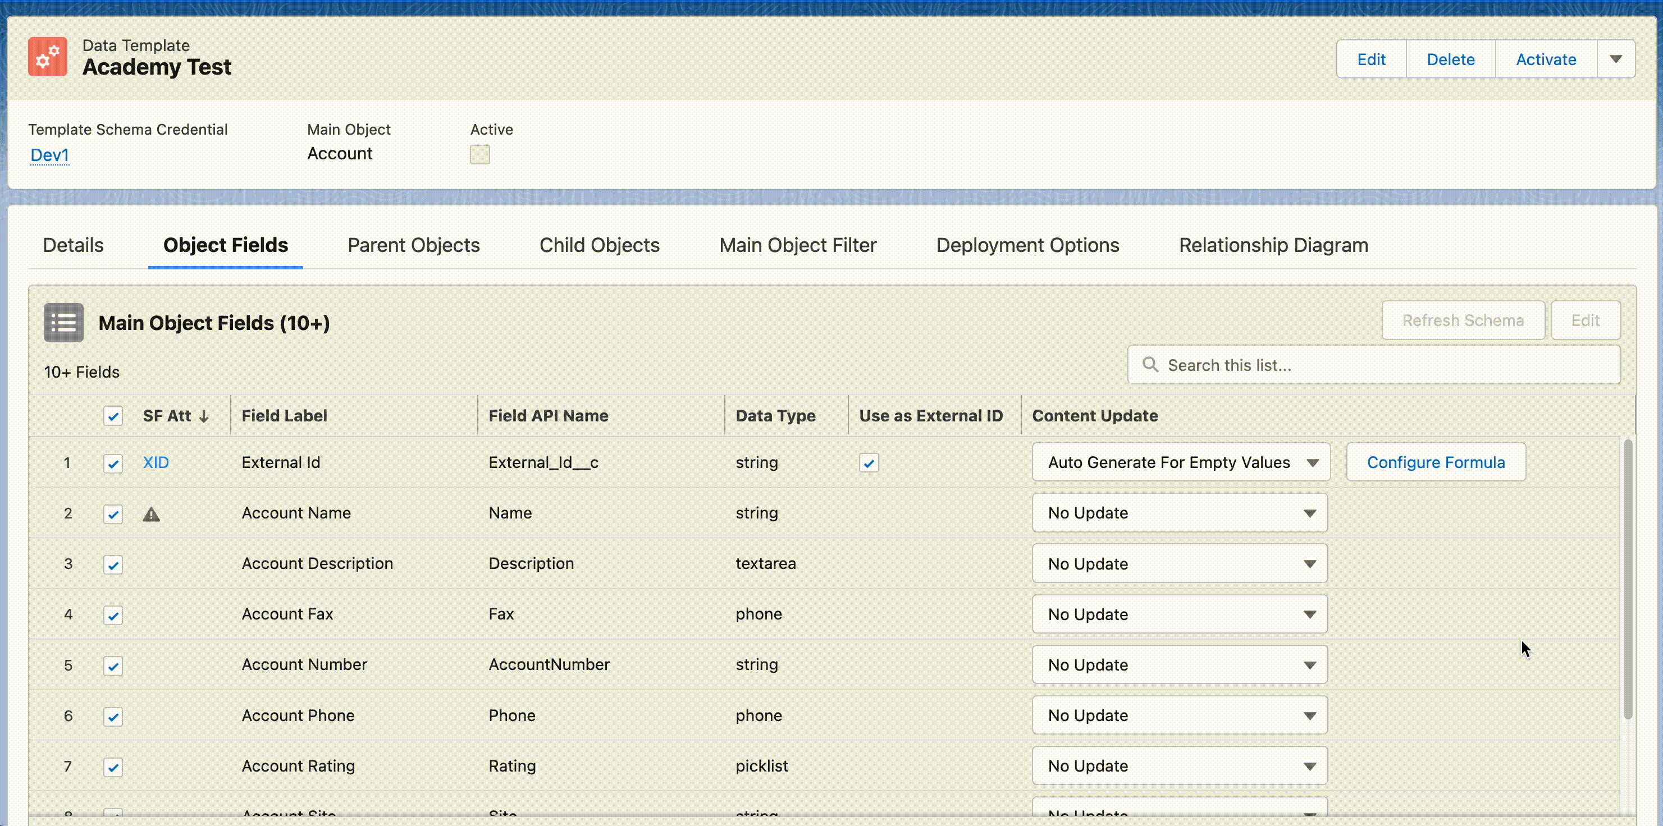Switch to the Child Objects tab
The image size is (1663, 826).
point(599,245)
